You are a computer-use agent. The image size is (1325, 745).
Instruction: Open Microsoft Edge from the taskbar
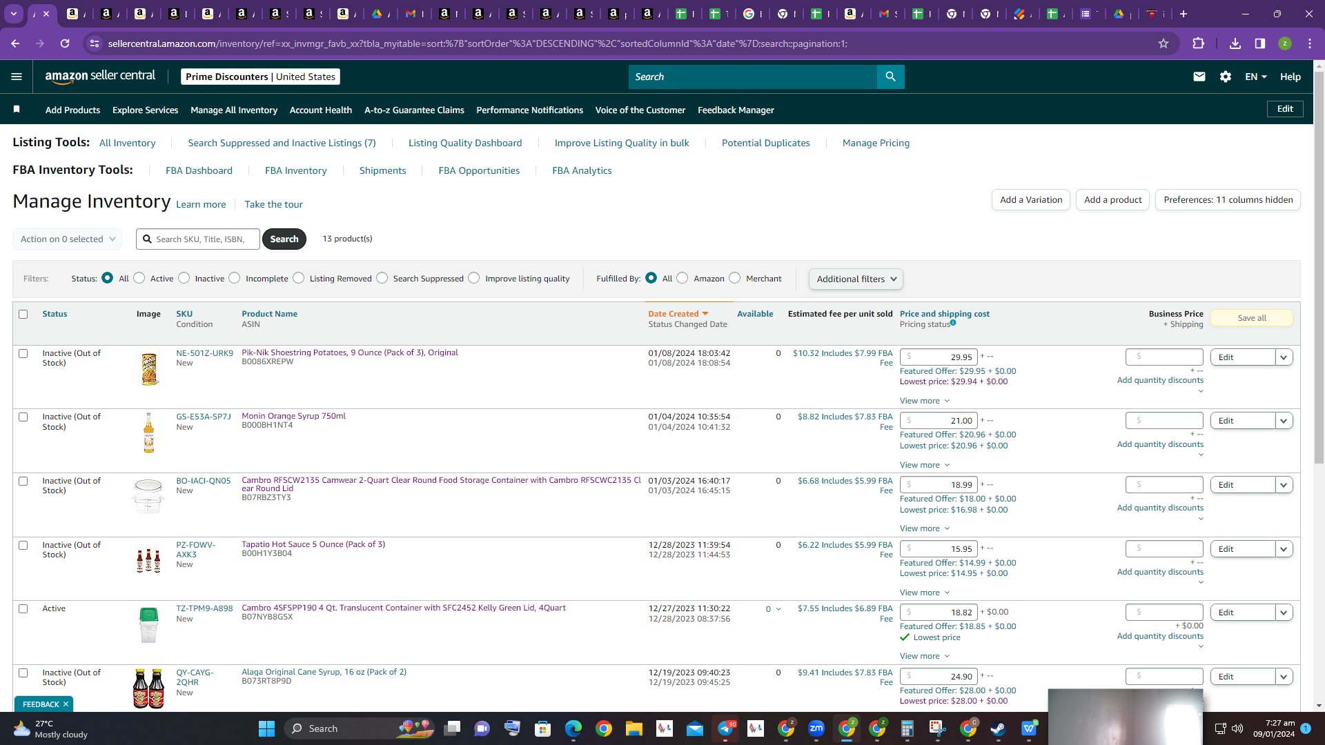click(573, 728)
